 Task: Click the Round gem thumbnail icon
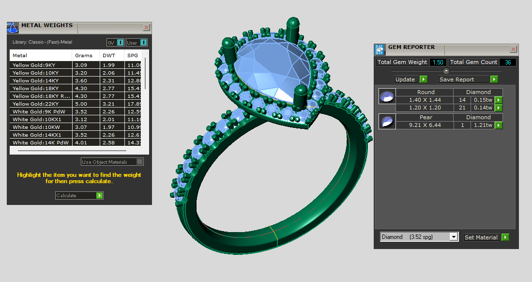387,96
